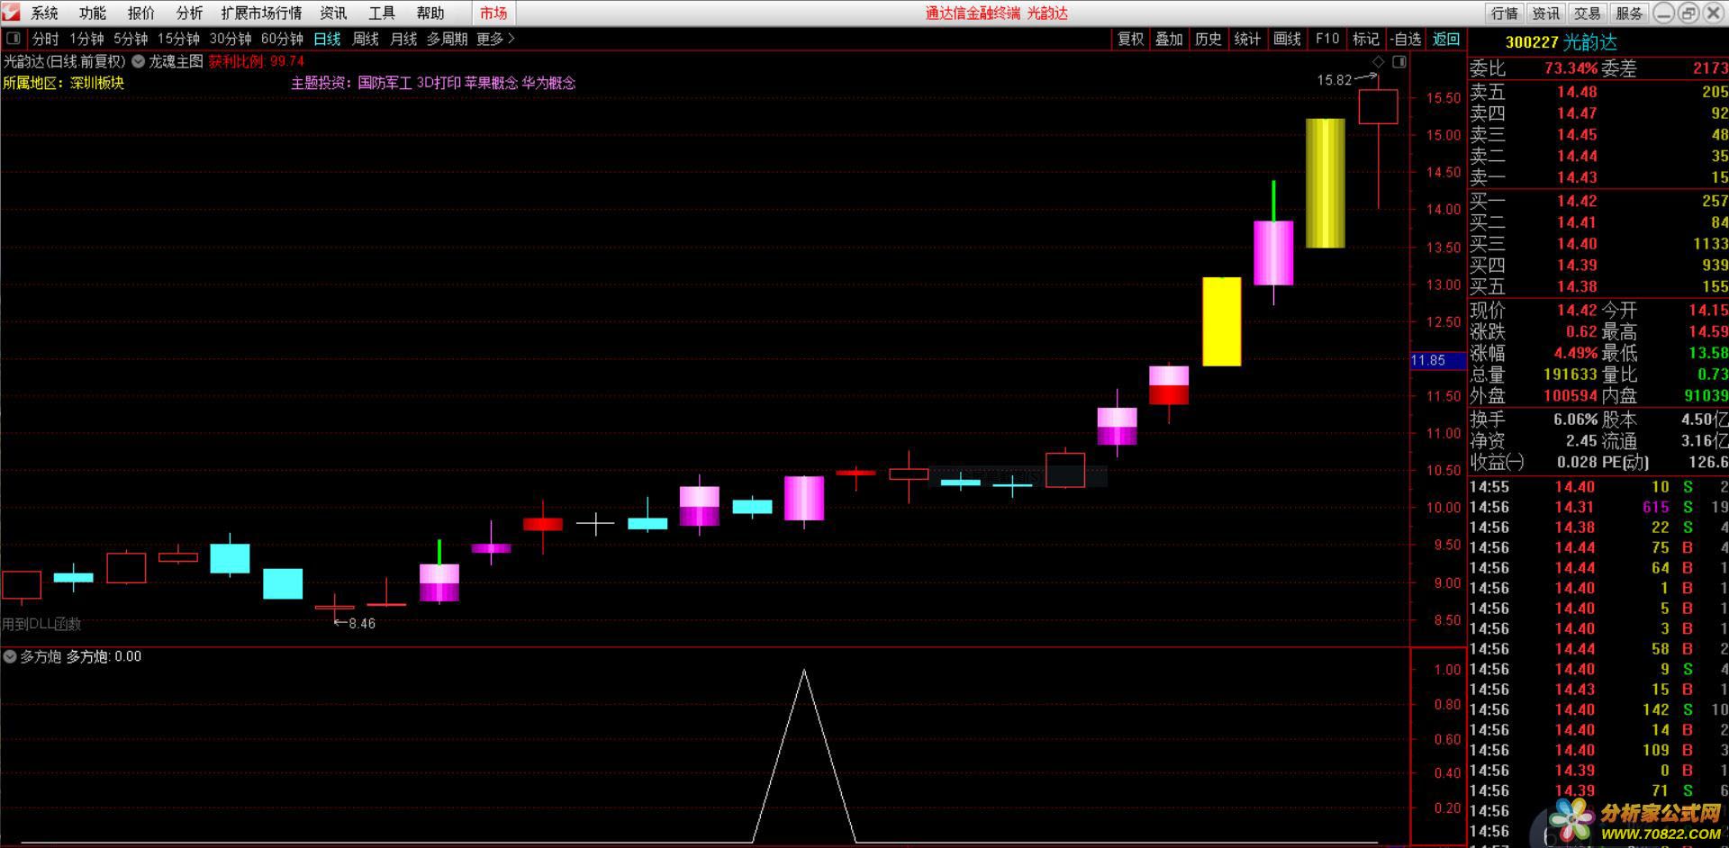Viewport: 1729px width, 848px height.
Task: Select the 30分钟 period
Action: pos(231,39)
